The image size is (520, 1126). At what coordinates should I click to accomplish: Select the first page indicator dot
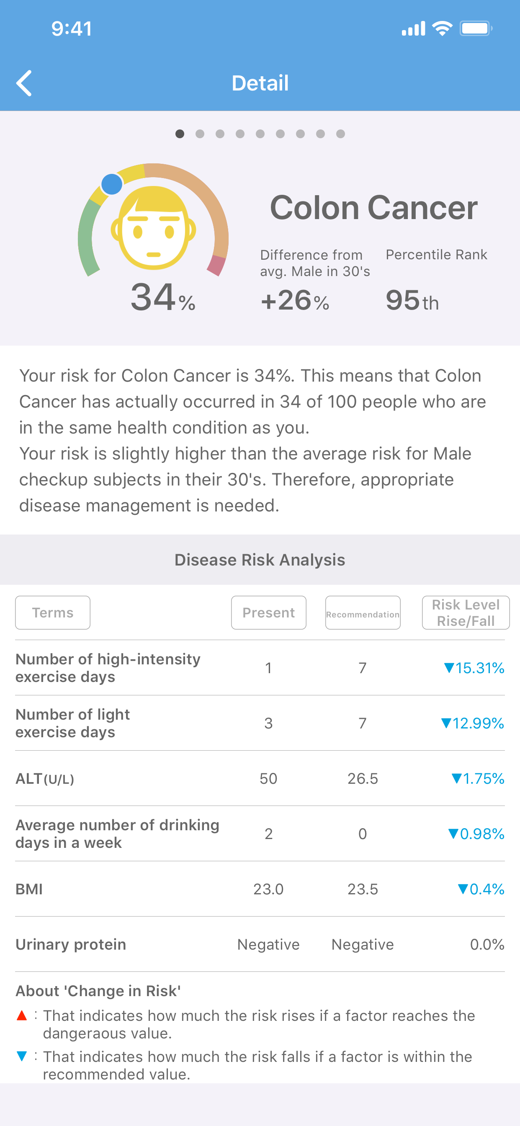tap(180, 134)
